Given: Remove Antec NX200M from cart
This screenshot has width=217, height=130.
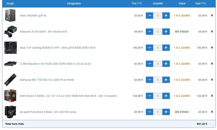Looking at the screenshot, I should coord(212,15).
